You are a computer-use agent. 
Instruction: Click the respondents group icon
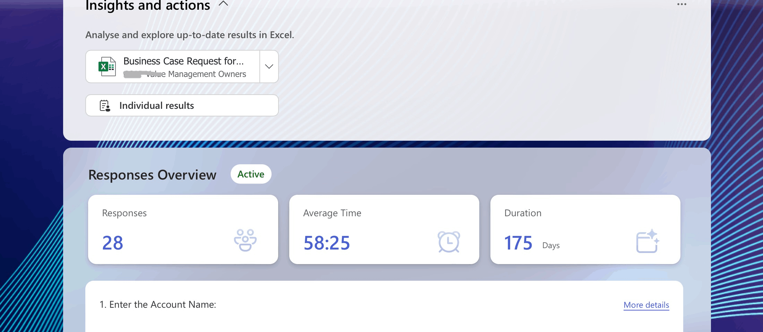(245, 240)
